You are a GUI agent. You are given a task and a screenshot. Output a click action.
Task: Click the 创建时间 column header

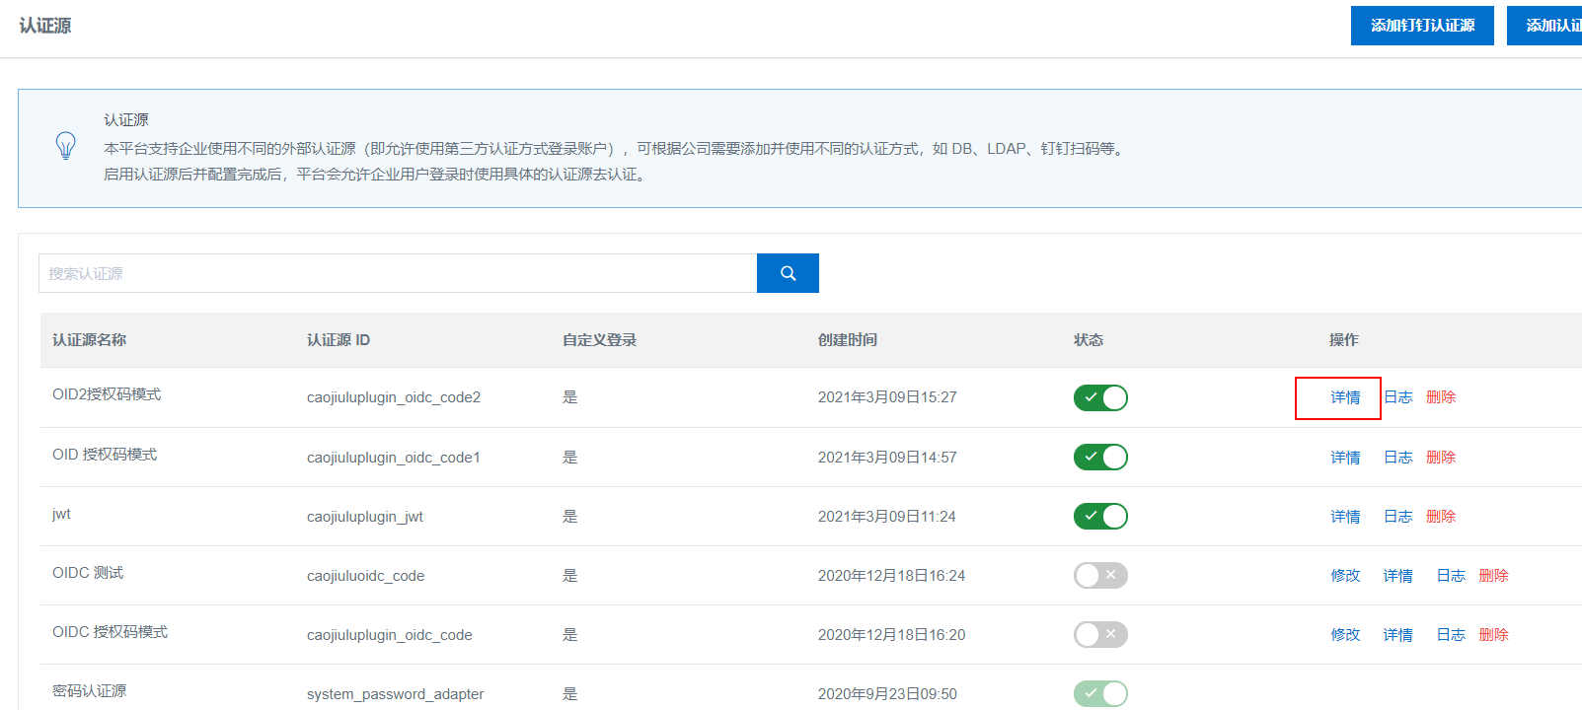[848, 340]
